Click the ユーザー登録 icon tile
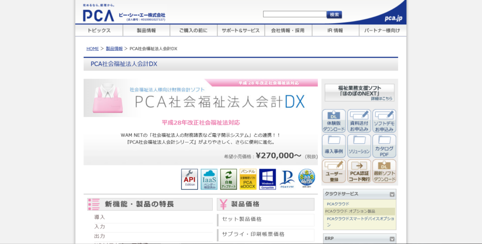The image size is (482, 244). (334, 171)
